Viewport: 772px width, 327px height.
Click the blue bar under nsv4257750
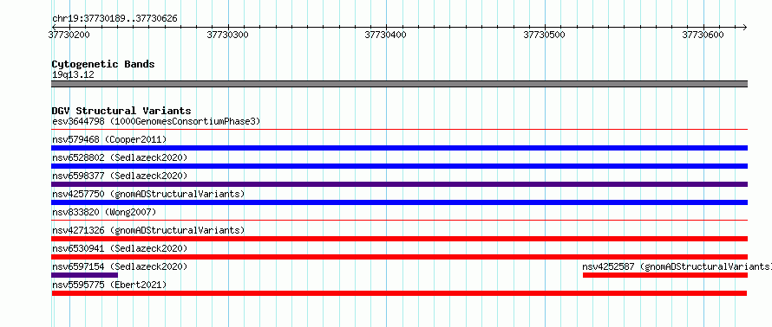point(399,202)
